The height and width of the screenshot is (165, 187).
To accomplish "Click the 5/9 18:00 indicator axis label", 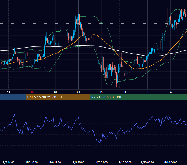I will (x=55, y=162).
